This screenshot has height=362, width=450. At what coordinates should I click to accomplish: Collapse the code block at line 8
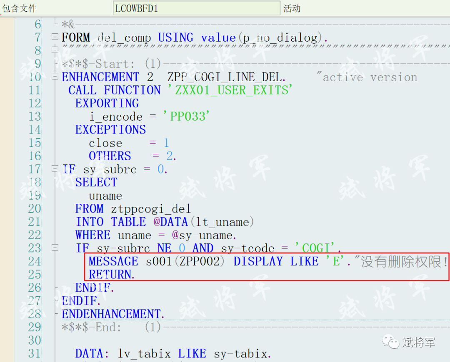[x=55, y=50]
